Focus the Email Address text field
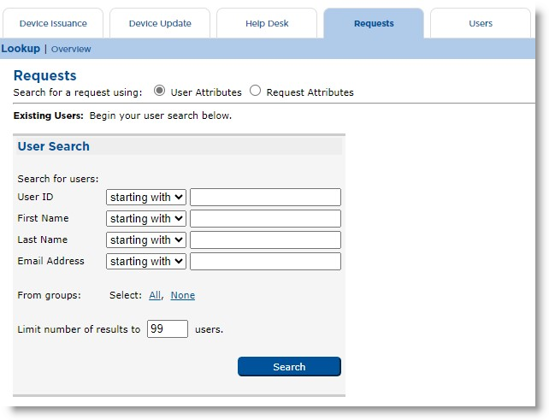This screenshot has height=420, width=549. click(x=265, y=261)
